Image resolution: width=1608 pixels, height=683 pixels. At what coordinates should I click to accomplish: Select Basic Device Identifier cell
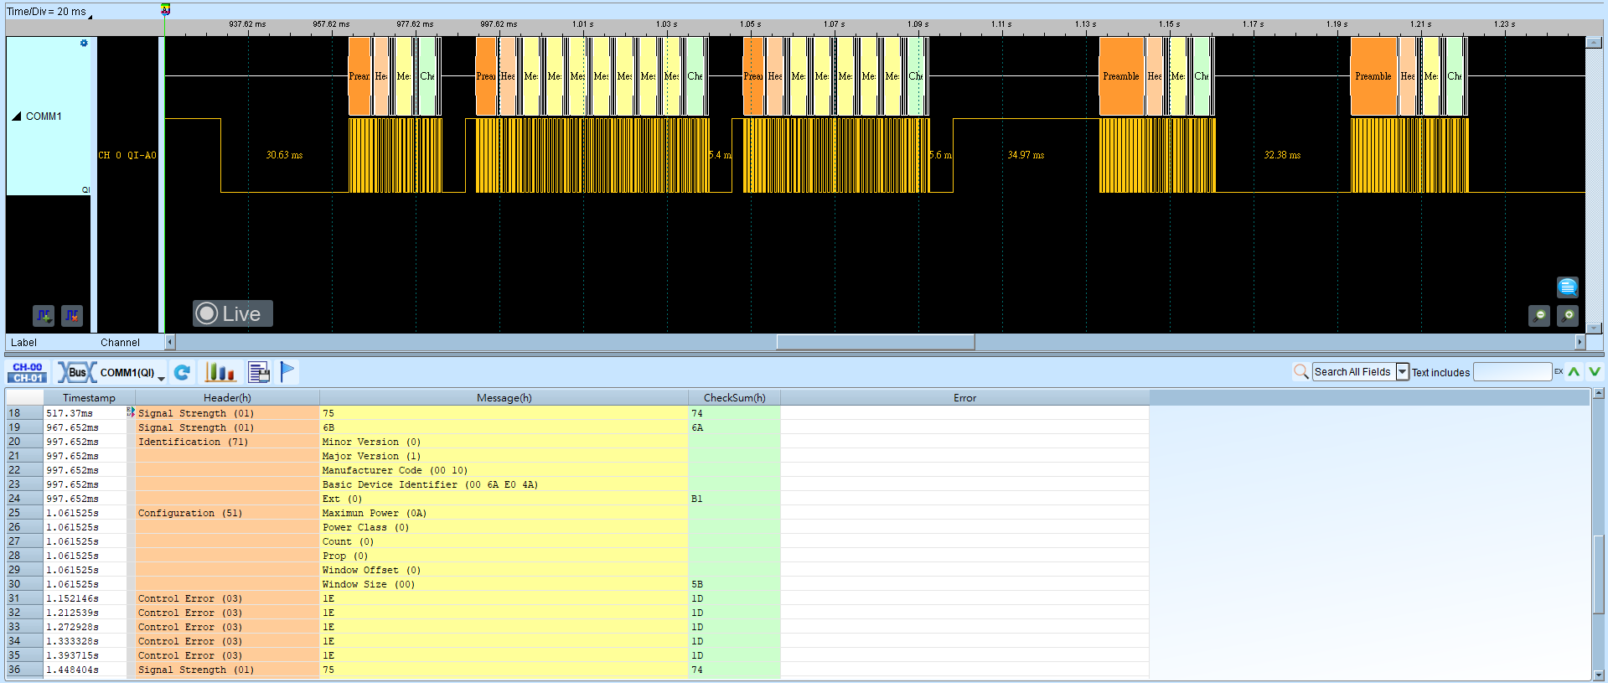click(504, 484)
